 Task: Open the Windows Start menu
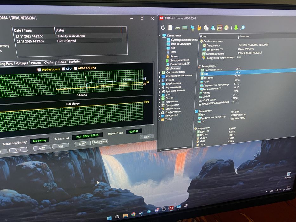point(109,218)
